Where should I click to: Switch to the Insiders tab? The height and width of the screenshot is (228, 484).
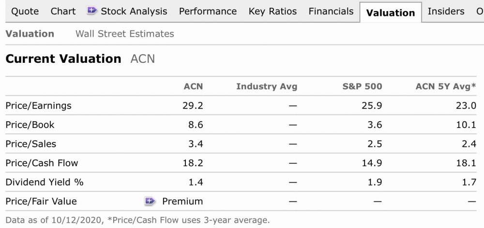coord(446,11)
